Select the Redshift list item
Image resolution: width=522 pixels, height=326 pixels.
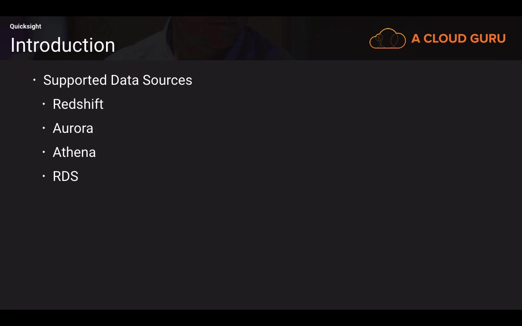click(x=78, y=104)
